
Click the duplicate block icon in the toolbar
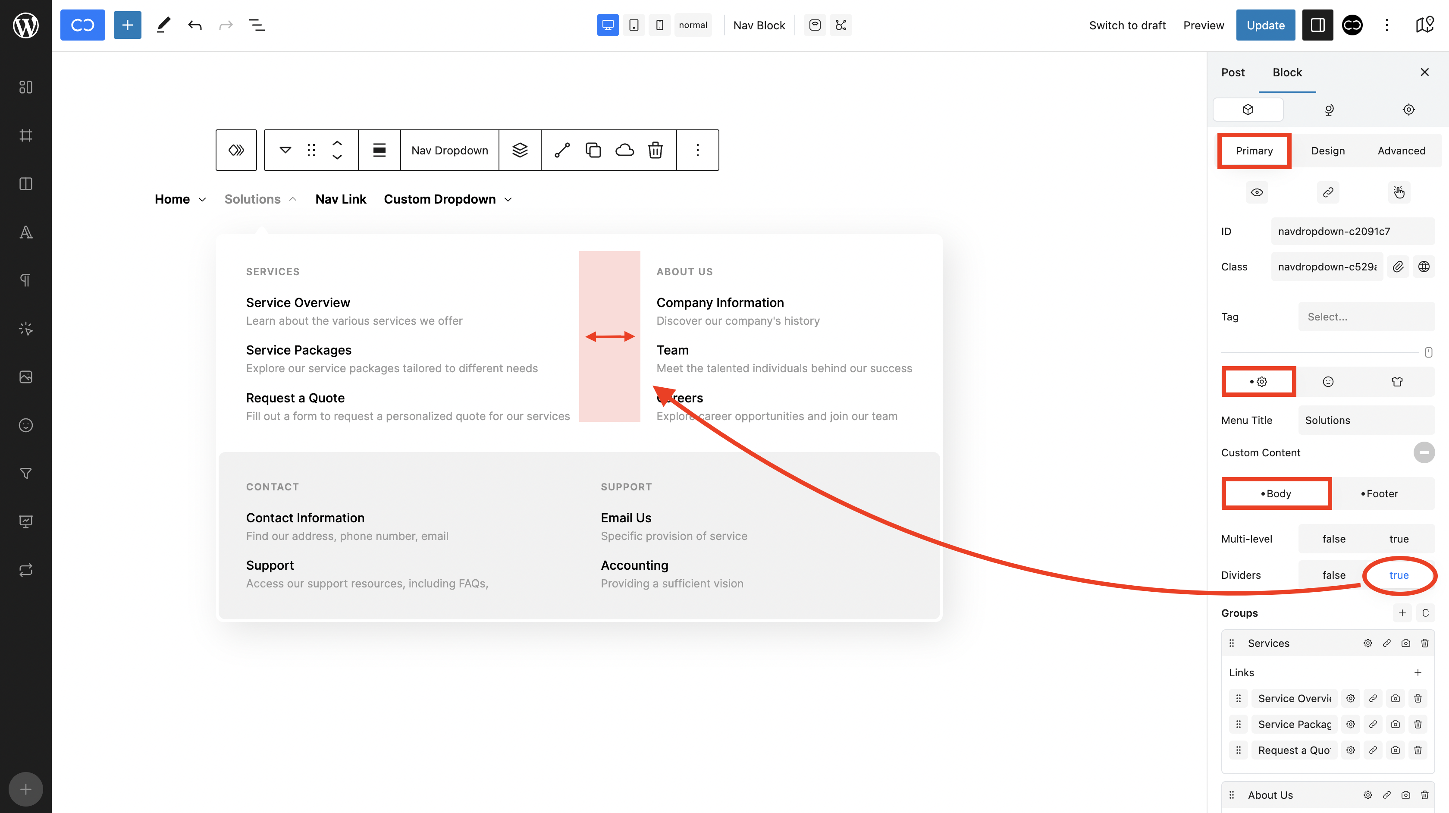[593, 150]
